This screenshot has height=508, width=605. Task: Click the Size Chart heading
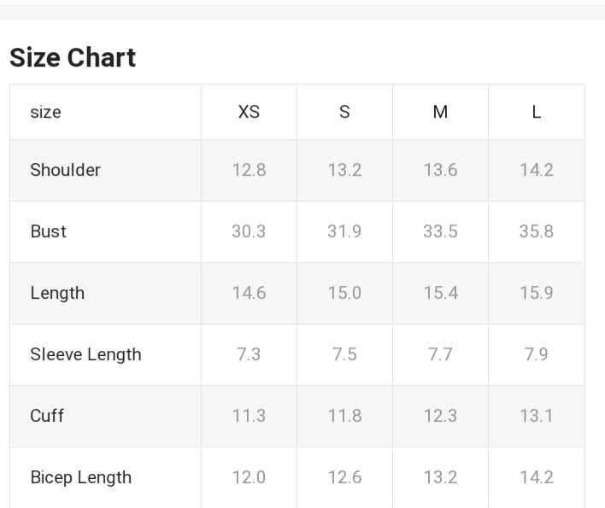(x=73, y=57)
